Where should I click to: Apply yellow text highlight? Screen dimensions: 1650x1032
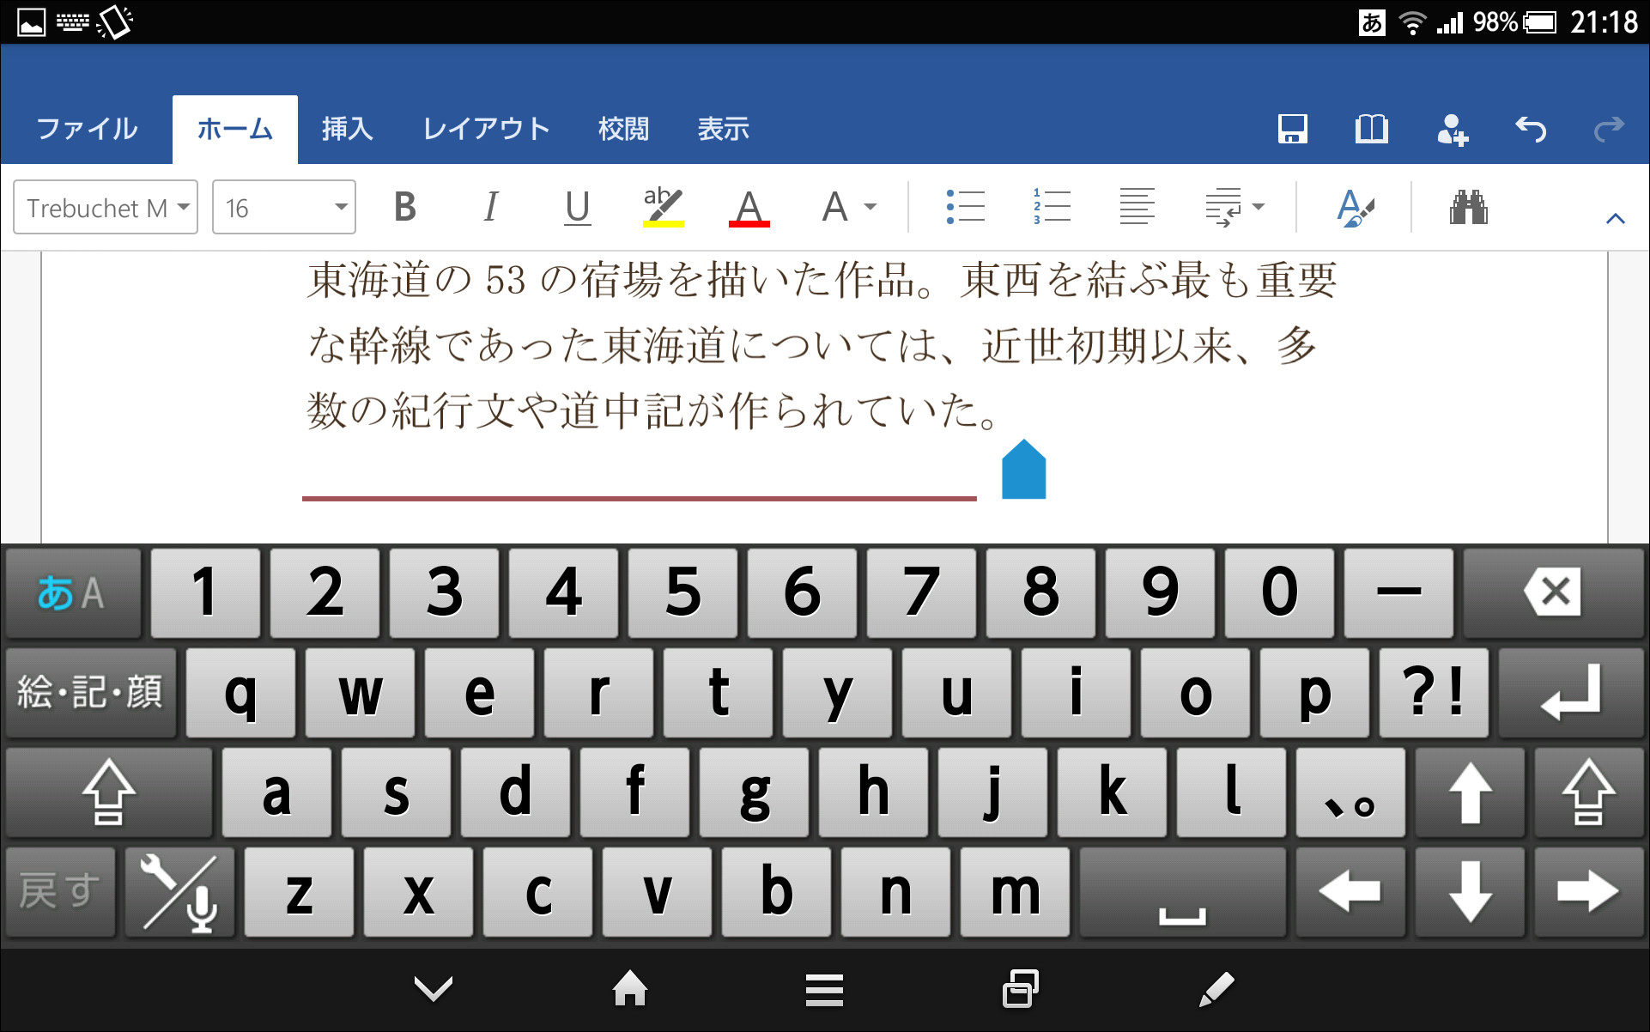point(664,206)
